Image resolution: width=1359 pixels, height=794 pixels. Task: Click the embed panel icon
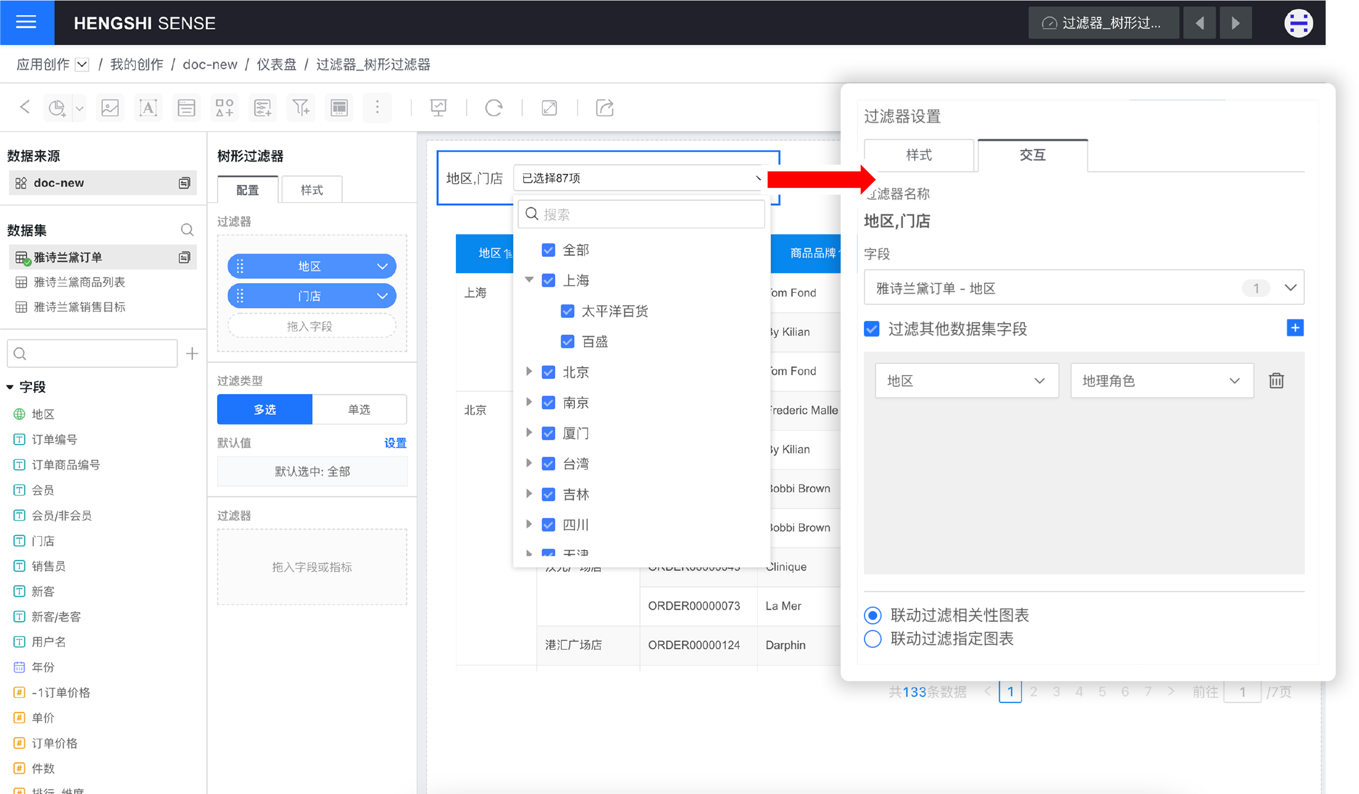tap(339, 108)
